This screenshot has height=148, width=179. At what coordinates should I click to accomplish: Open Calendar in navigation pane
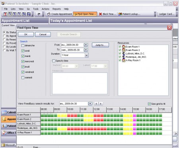point(9,113)
